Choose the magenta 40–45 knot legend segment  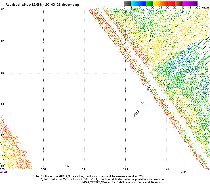click(x=186, y=3)
